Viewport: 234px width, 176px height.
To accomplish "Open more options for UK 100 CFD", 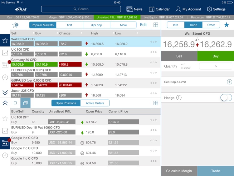I will coord(154,52).
